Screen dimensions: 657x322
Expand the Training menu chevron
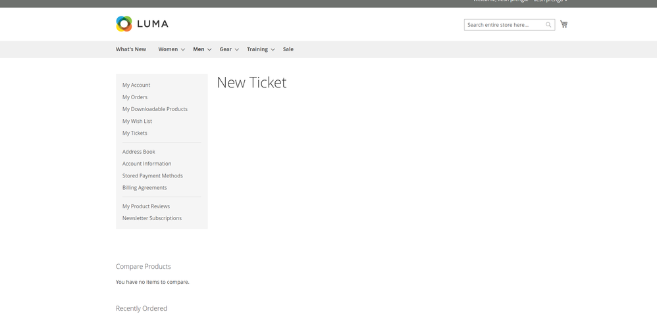pos(273,50)
